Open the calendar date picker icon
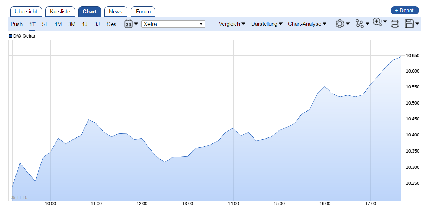The width and height of the screenshot is (425, 208). pyautogui.click(x=128, y=24)
